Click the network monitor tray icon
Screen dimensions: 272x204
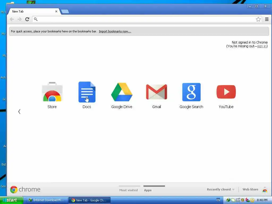238,200
